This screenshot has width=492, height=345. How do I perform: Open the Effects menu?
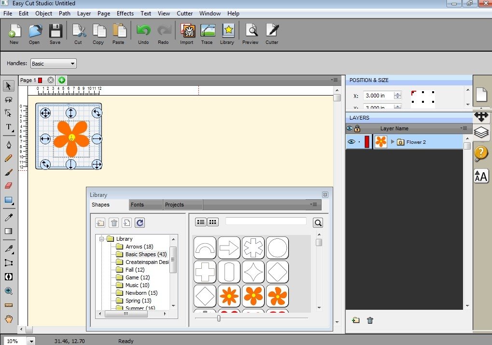click(x=125, y=14)
